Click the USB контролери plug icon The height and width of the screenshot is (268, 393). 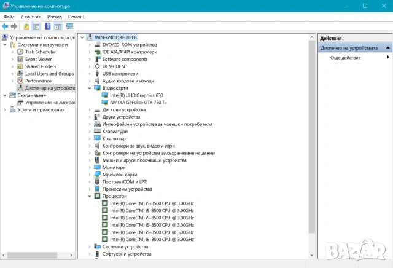point(97,74)
